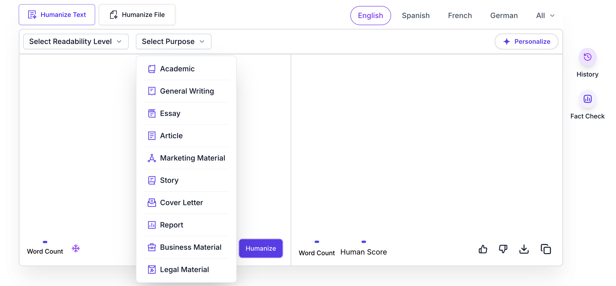Click the Marketing Material network icon
The width and height of the screenshot is (616, 286).
(x=152, y=158)
